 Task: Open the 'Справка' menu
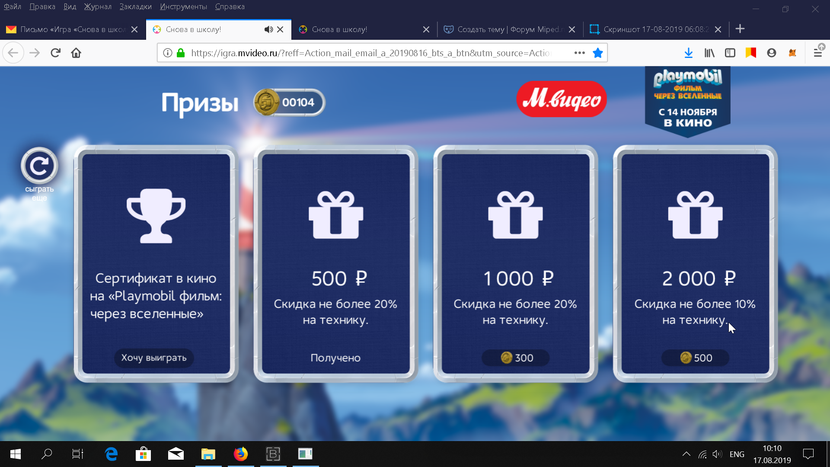pos(230,6)
